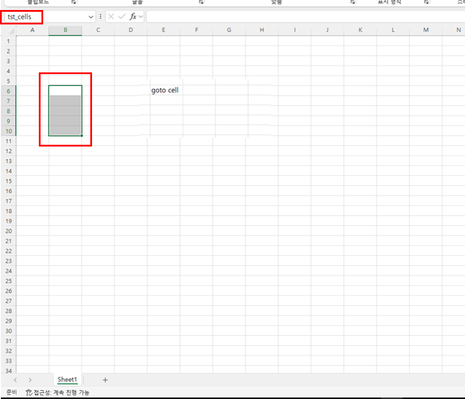Select column C via its header
This screenshot has height=399, width=465.
[x=98, y=30]
